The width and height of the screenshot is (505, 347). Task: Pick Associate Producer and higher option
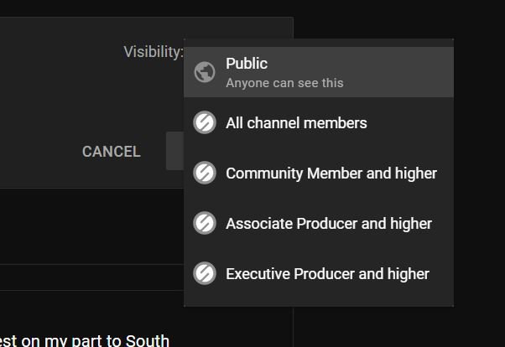(328, 224)
